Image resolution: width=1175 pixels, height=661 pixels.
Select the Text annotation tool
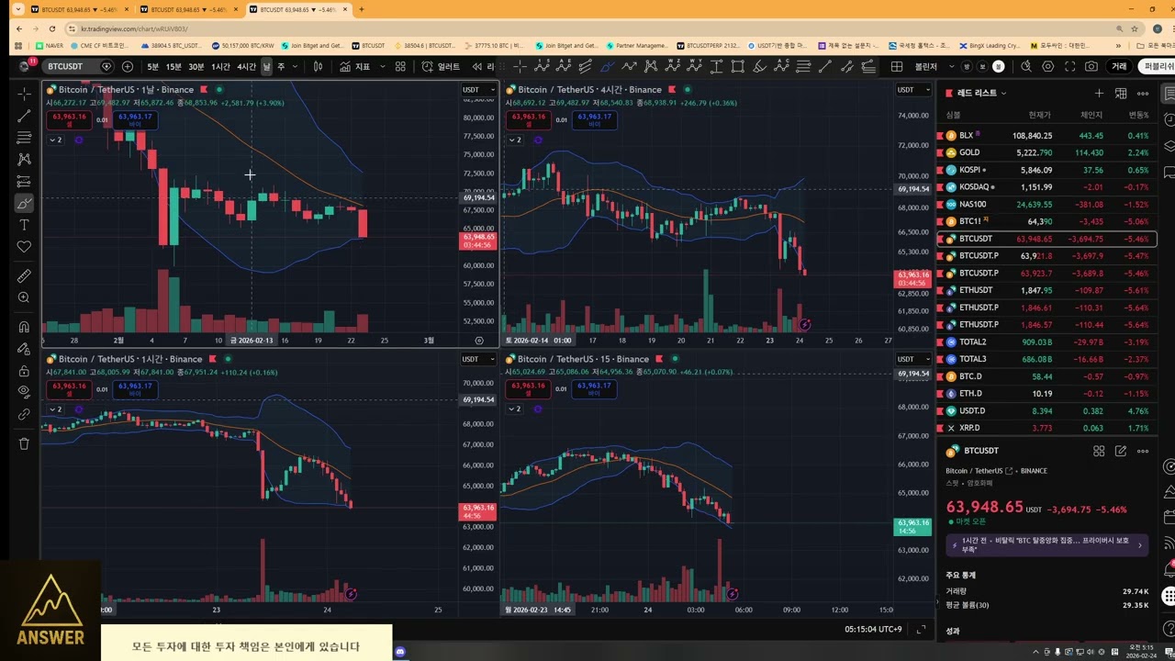click(x=24, y=225)
